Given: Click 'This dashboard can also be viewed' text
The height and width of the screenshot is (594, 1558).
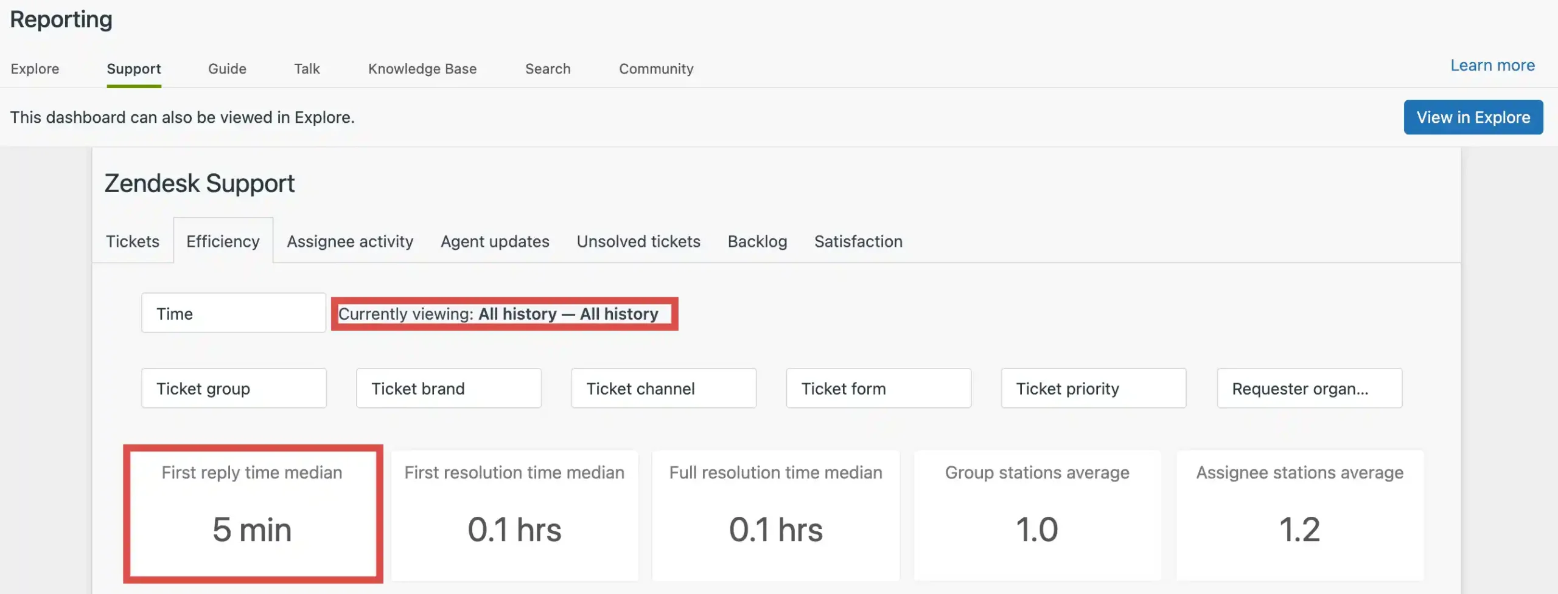Looking at the screenshot, I should (182, 117).
